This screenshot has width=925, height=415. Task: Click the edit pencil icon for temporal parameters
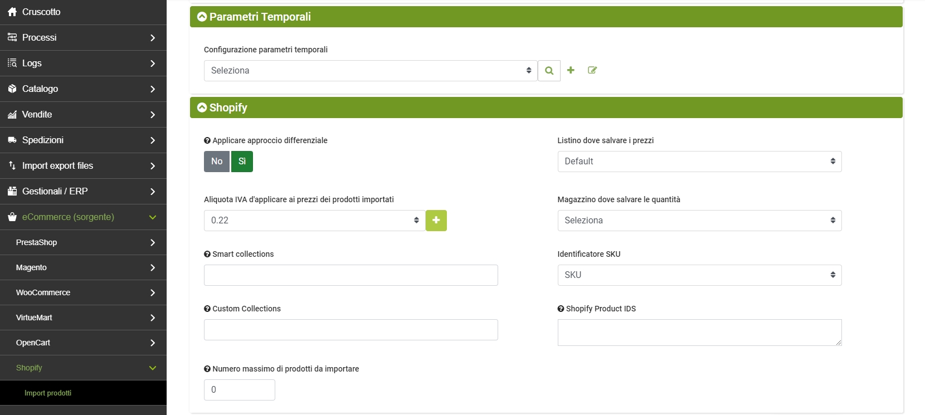(x=592, y=70)
